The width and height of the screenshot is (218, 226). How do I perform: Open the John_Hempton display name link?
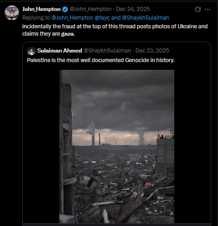(42, 9)
